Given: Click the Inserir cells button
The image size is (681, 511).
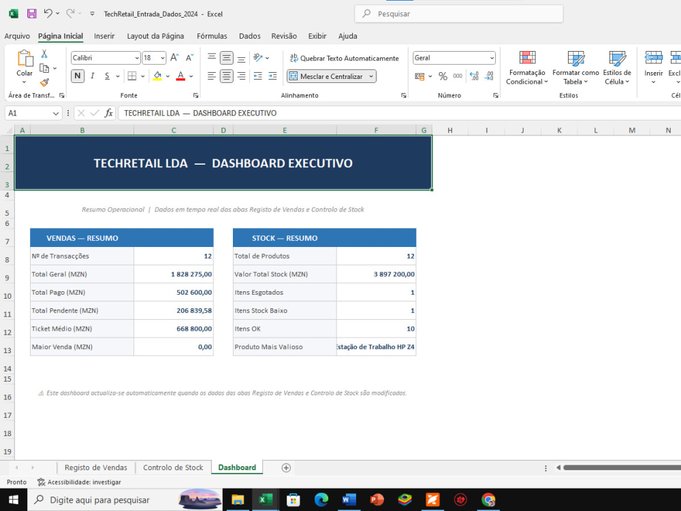Looking at the screenshot, I should pos(653,67).
